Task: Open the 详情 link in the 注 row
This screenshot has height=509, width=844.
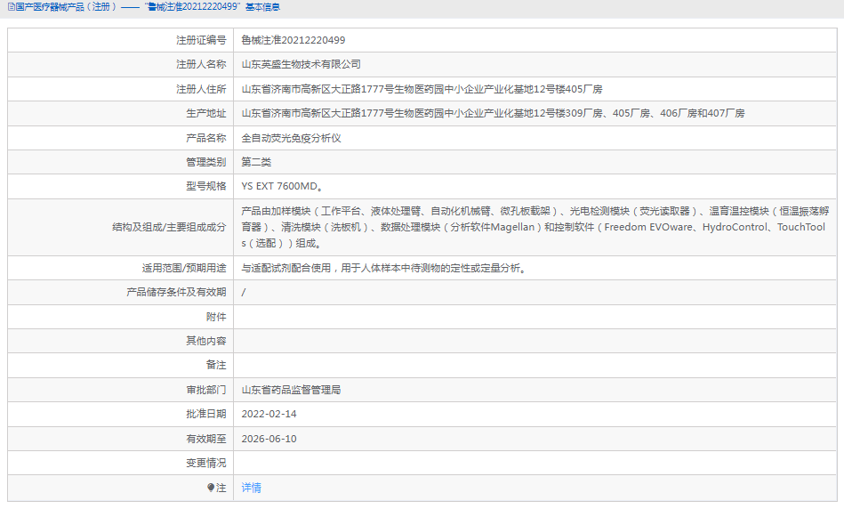Action: (252, 488)
